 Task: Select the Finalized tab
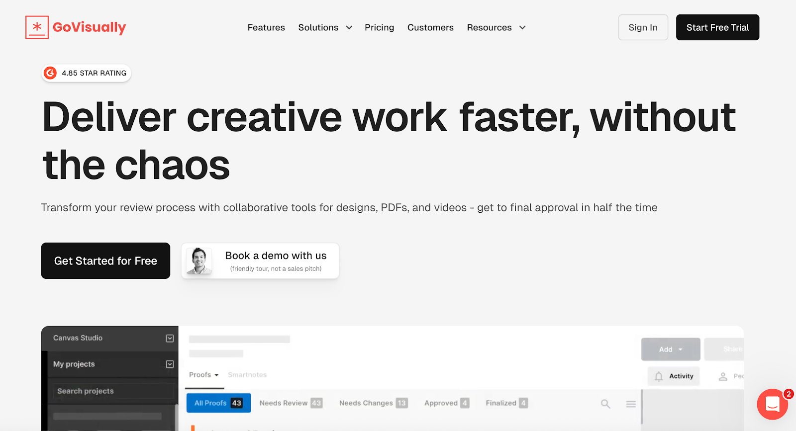[506, 403]
